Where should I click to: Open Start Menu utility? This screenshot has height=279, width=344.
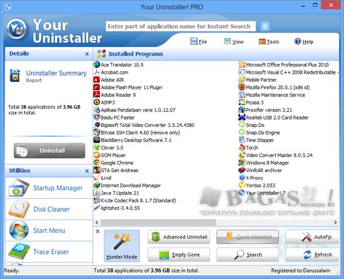click(x=49, y=230)
